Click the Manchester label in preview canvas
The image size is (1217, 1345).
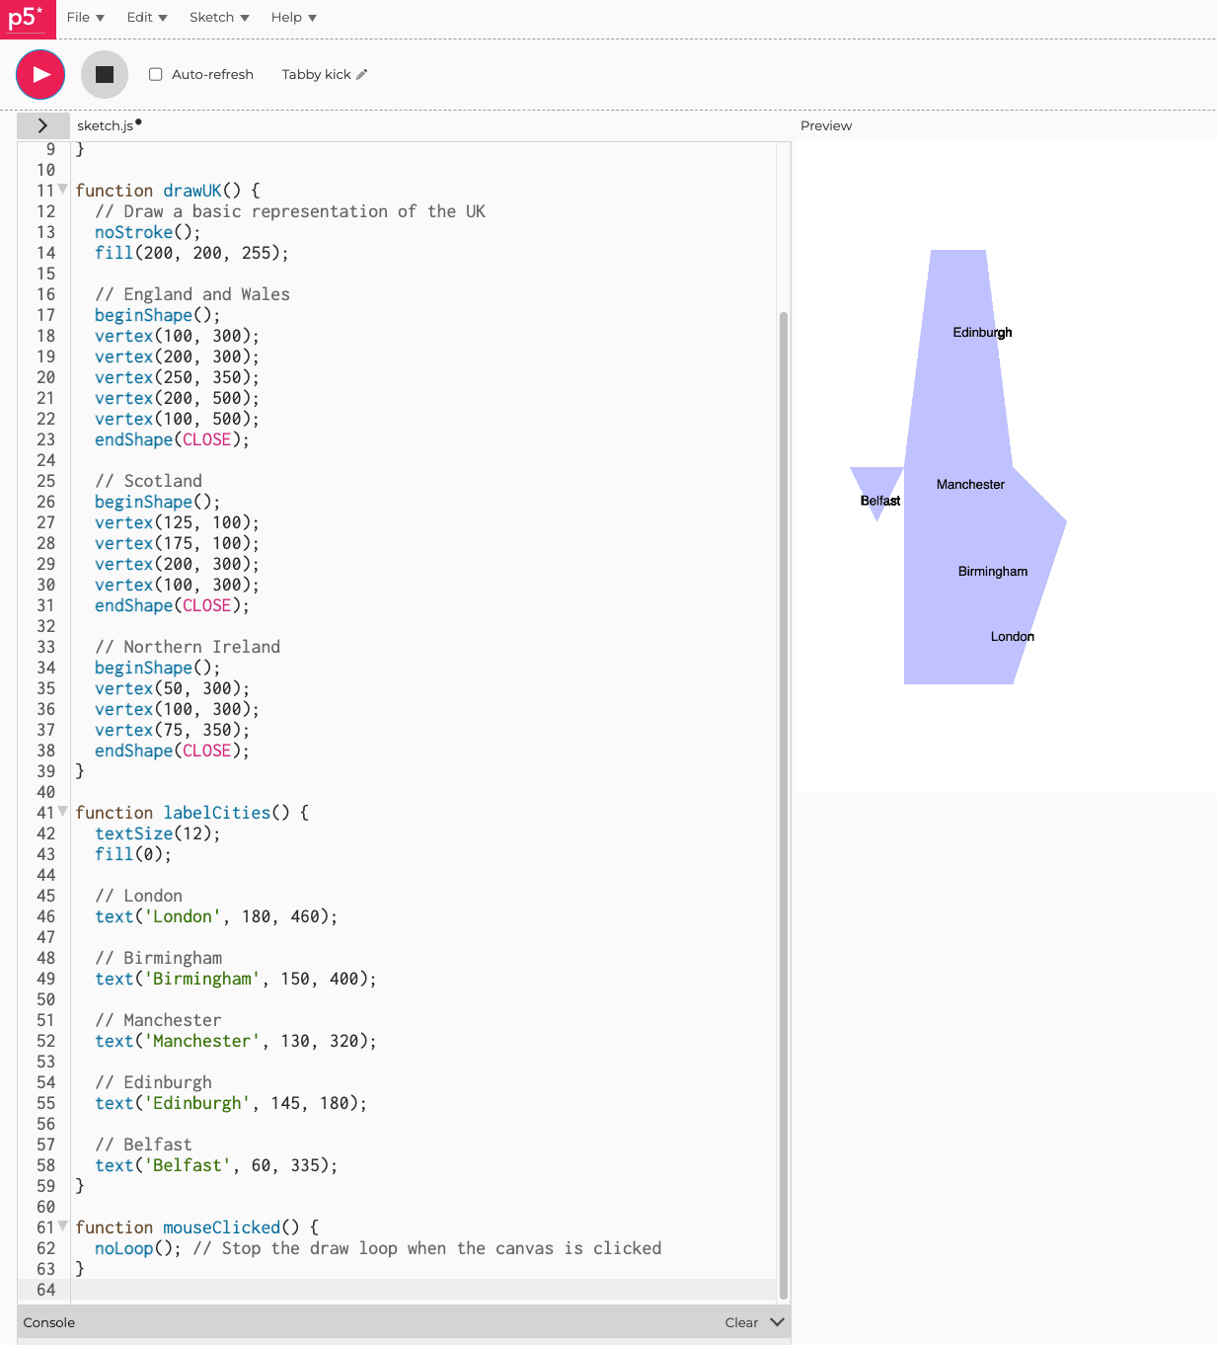[x=970, y=484]
